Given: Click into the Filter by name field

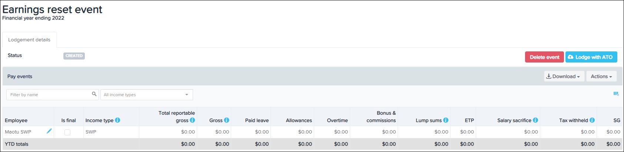Looking at the screenshot, I should click(48, 95).
